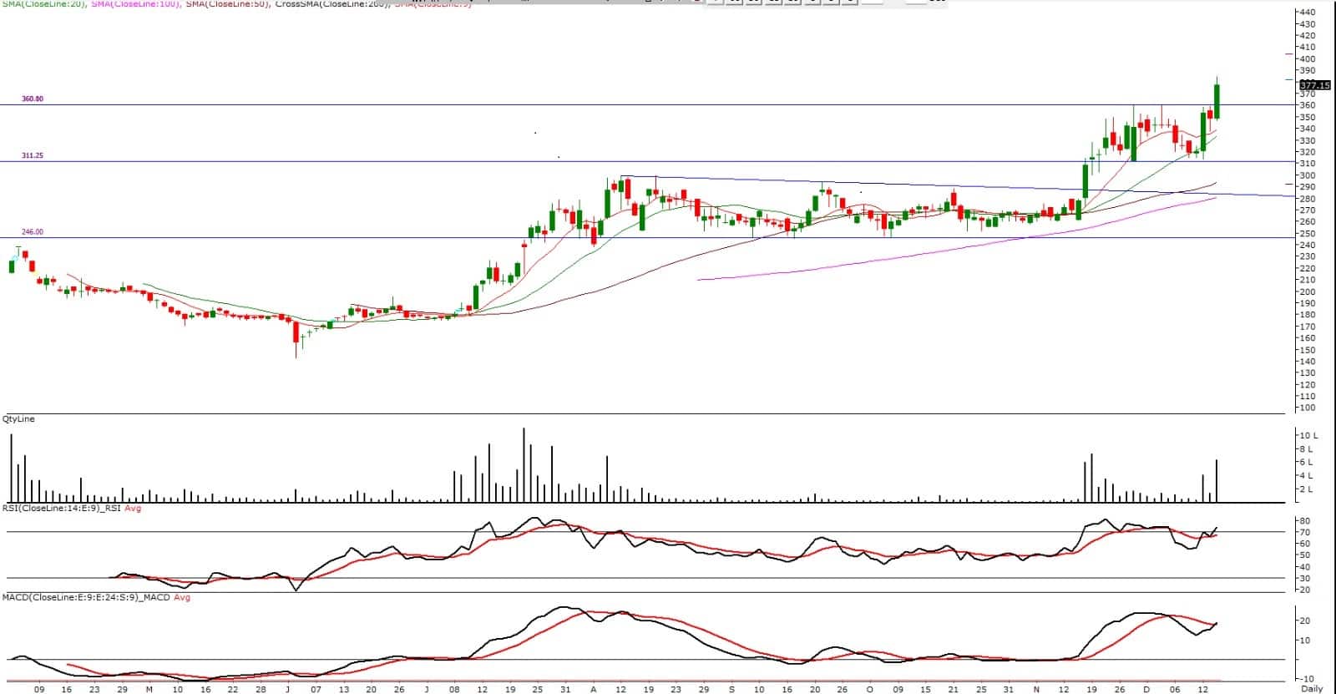Click the 440 mark on price axis

(x=1307, y=13)
